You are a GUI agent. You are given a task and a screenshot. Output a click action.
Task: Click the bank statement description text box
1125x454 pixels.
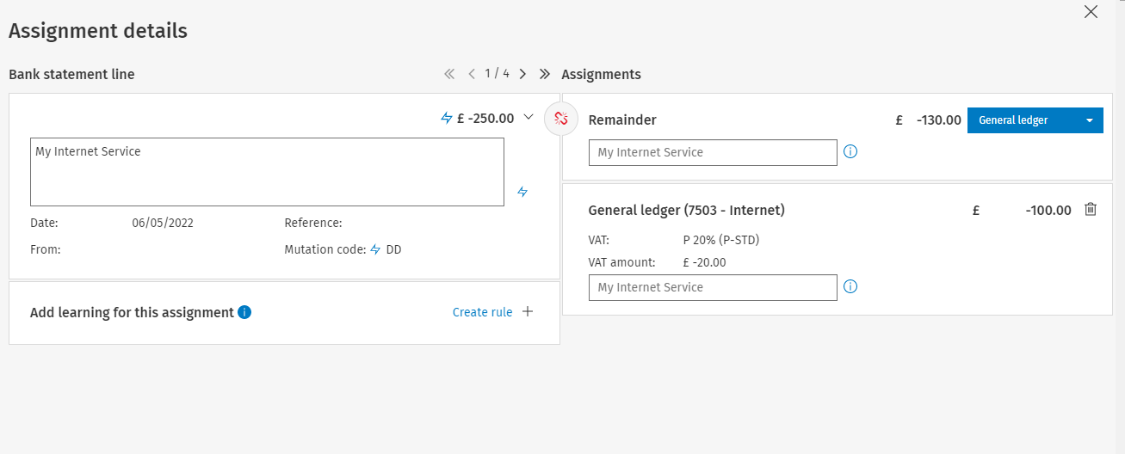coord(267,172)
